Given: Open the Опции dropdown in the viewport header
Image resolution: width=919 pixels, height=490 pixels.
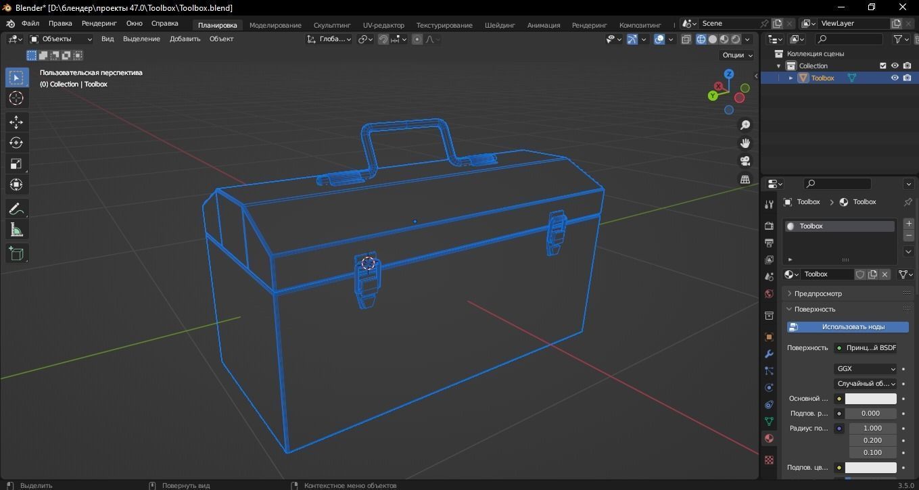Looking at the screenshot, I should (x=735, y=54).
